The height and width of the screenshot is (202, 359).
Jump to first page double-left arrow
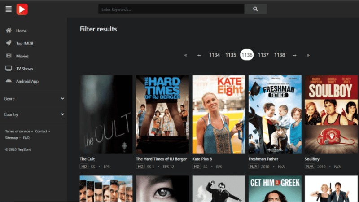click(186, 55)
